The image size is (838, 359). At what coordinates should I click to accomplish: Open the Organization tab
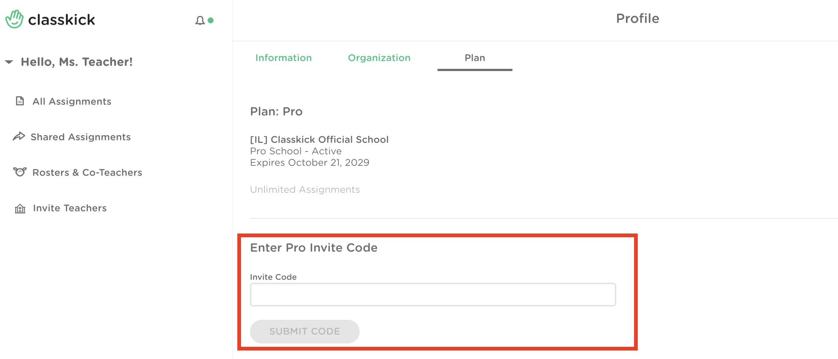click(379, 58)
